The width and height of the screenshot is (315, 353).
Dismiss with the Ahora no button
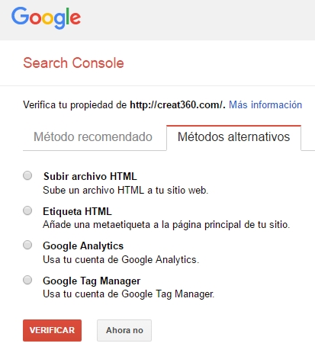click(124, 330)
